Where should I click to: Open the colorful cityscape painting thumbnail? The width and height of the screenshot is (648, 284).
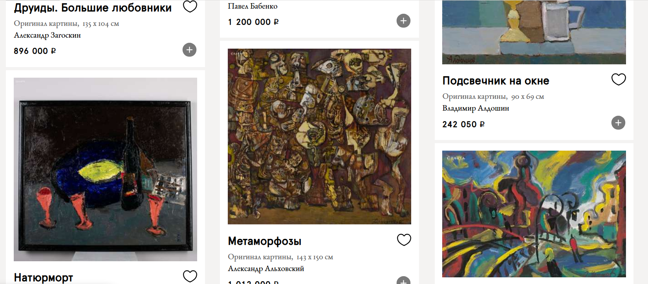click(534, 214)
